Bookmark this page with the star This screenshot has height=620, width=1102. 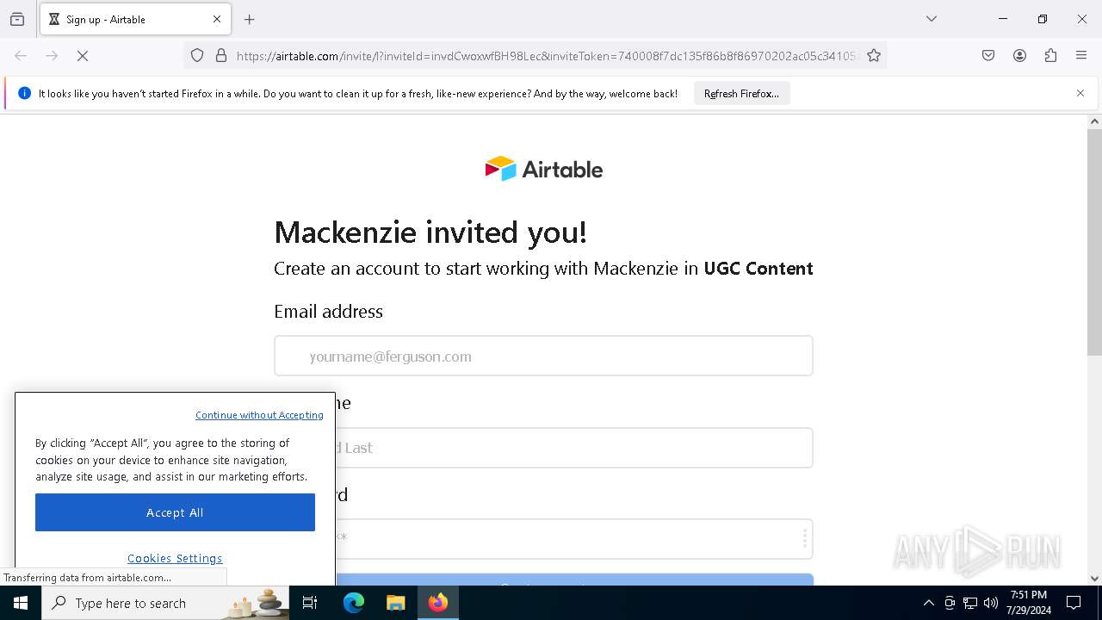(x=874, y=56)
